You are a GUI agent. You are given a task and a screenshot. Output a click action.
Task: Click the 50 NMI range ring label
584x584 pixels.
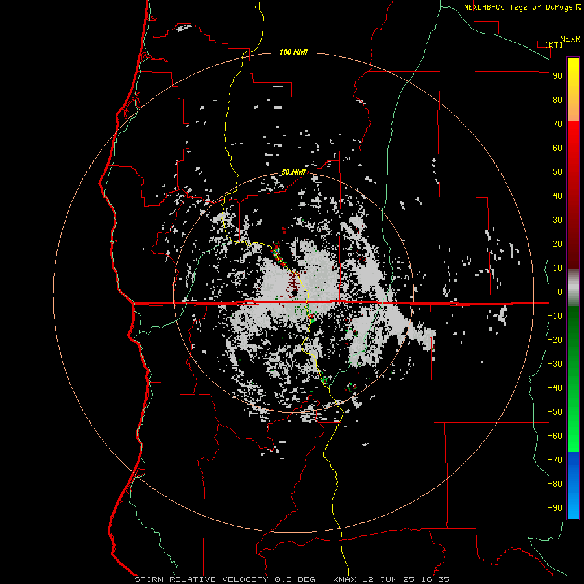coord(293,172)
